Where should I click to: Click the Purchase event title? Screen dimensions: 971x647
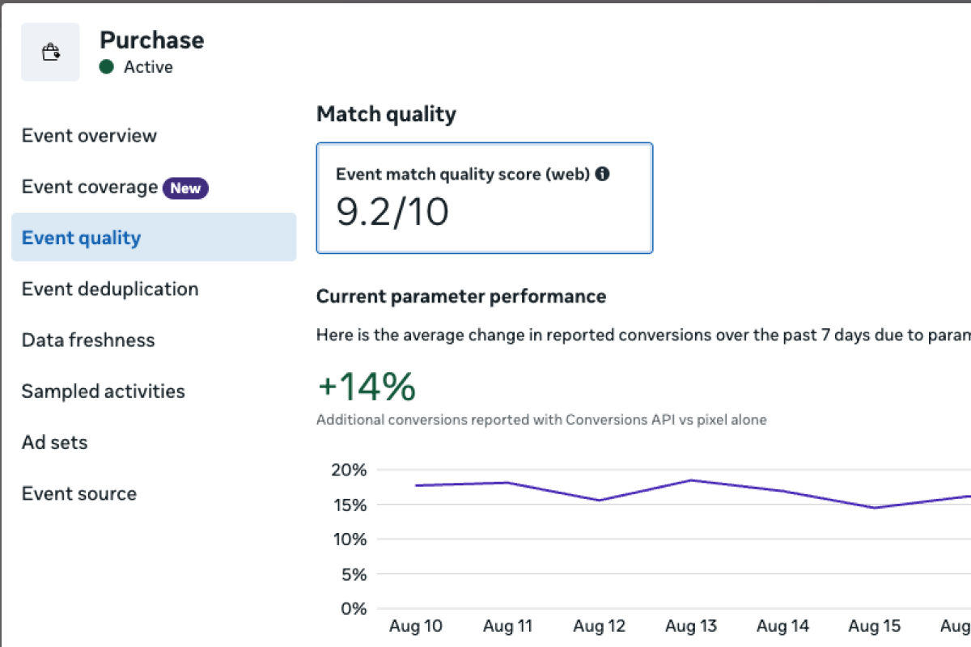[x=151, y=40]
